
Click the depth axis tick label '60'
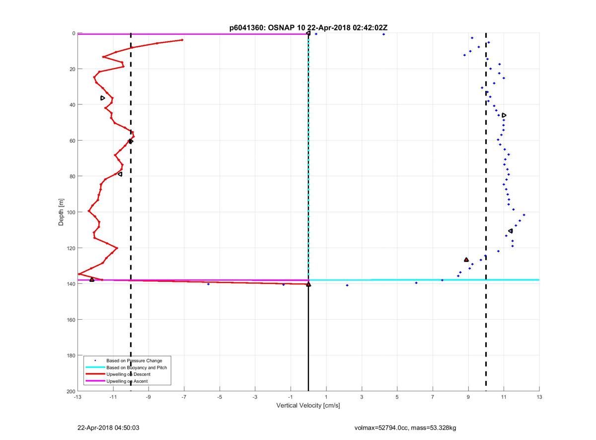(72, 141)
